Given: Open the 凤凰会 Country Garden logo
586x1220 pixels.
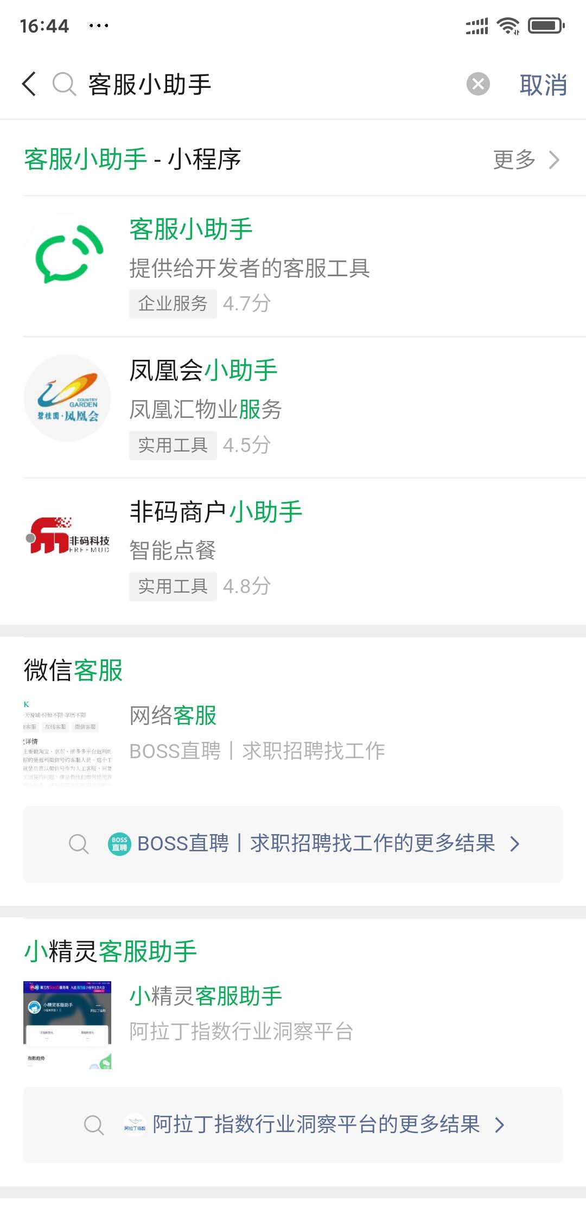Looking at the screenshot, I should pos(68,398).
